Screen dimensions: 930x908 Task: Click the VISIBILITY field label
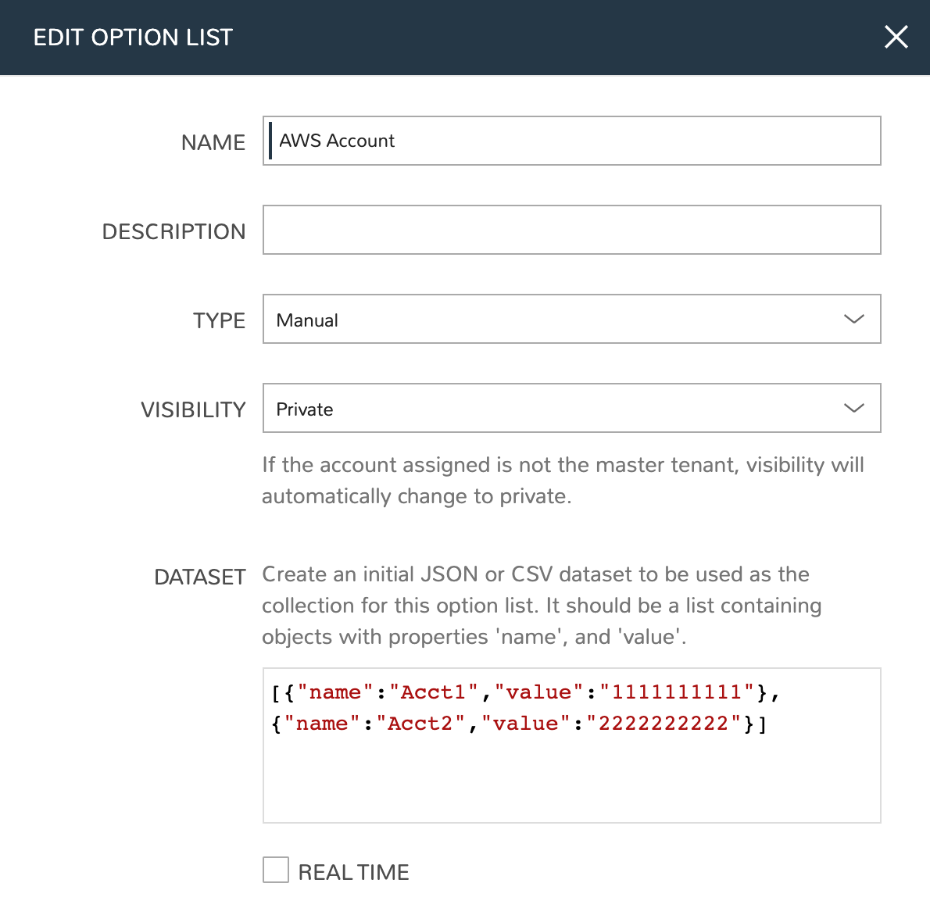click(x=193, y=409)
